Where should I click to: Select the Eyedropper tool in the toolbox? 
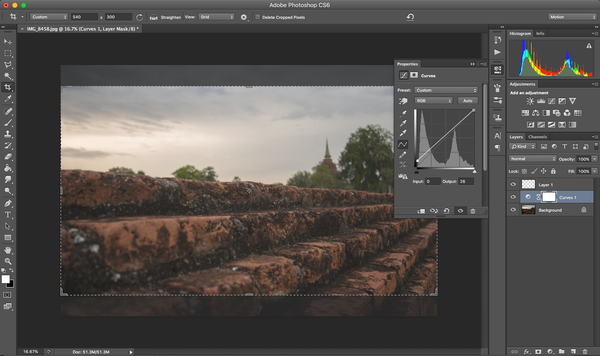pos(8,99)
